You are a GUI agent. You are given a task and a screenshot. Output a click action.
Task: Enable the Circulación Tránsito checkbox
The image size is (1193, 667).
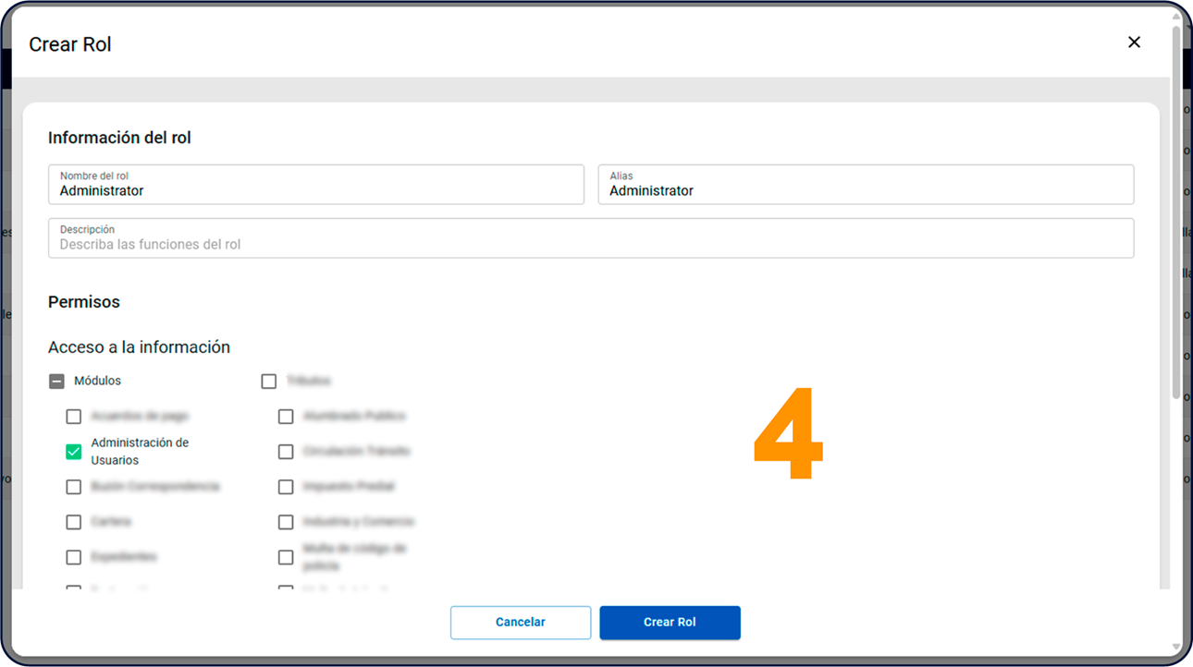286,452
